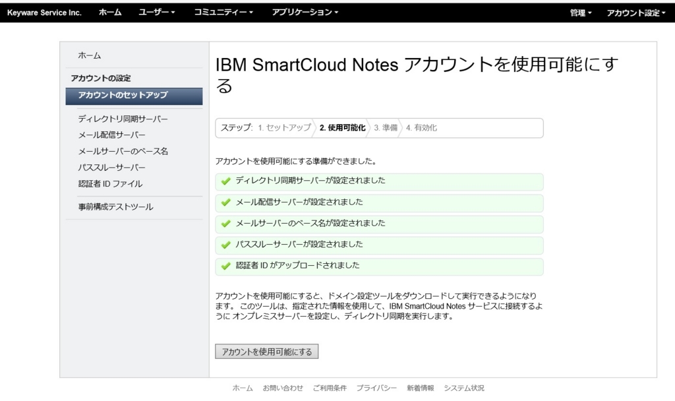
Task: Open the ユーザー dropdown menu
Action: 157,13
